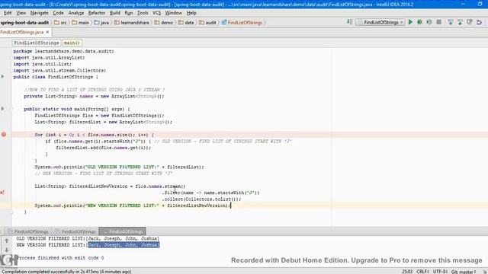Click the 25:83 caret position indicator
The height and width of the screenshot is (274, 488).
tap(407, 271)
